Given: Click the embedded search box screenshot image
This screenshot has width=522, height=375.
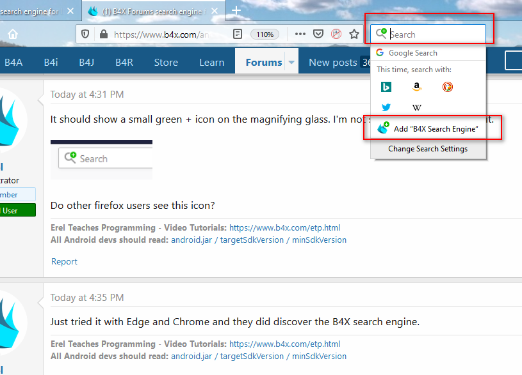Looking at the screenshot, I should [x=102, y=160].
